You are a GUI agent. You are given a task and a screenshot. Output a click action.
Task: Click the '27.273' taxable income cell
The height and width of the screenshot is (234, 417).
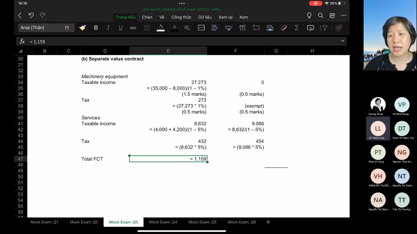click(168, 82)
